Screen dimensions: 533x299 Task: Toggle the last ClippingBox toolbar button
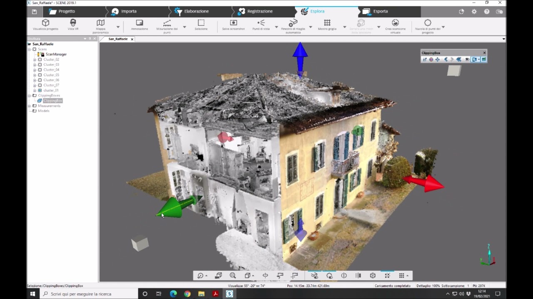pyautogui.click(x=484, y=59)
